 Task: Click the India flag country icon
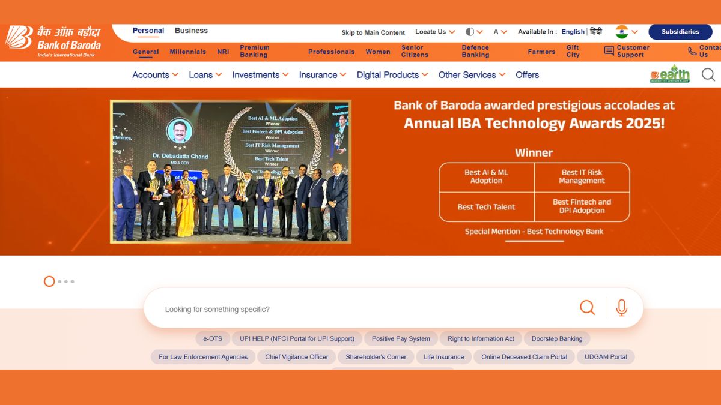pos(622,32)
